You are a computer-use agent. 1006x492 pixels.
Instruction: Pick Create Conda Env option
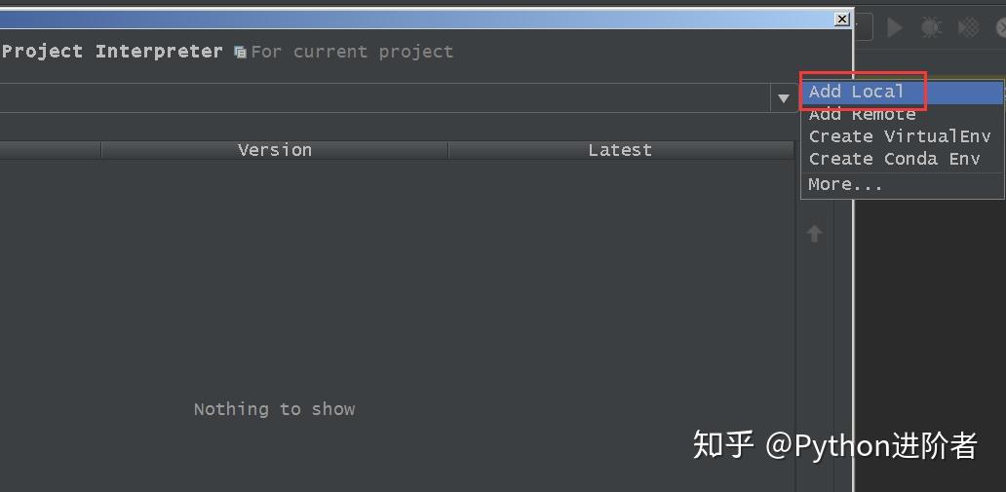tap(894, 159)
